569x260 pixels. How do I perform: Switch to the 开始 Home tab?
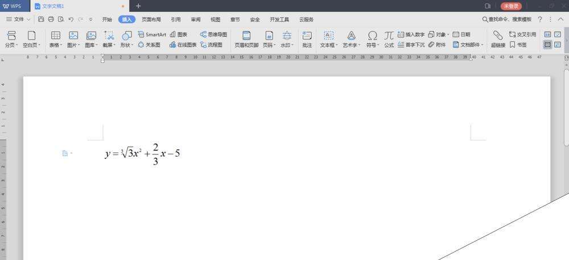pyautogui.click(x=107, y=19)
